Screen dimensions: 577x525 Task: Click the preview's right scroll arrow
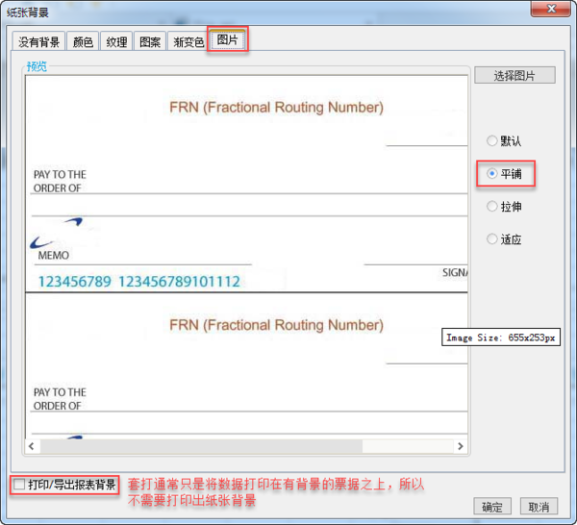[x=461, y=446]
